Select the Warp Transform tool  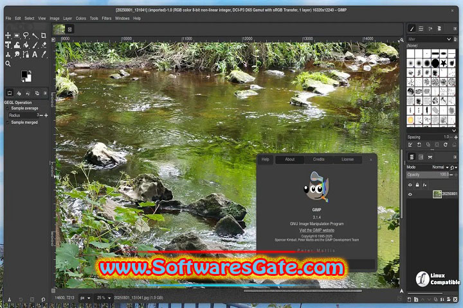coord(17,45)
